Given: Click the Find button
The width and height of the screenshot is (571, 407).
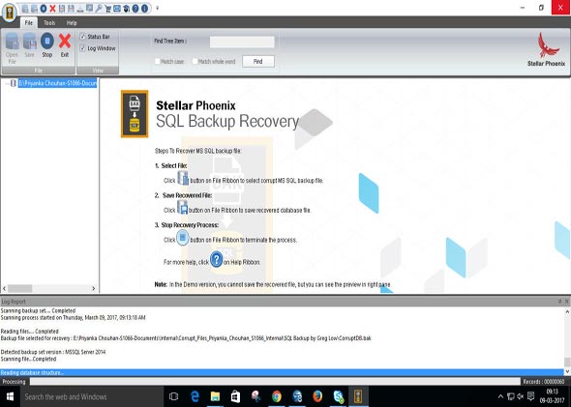Looking at the screenshot, I should 258,62.
